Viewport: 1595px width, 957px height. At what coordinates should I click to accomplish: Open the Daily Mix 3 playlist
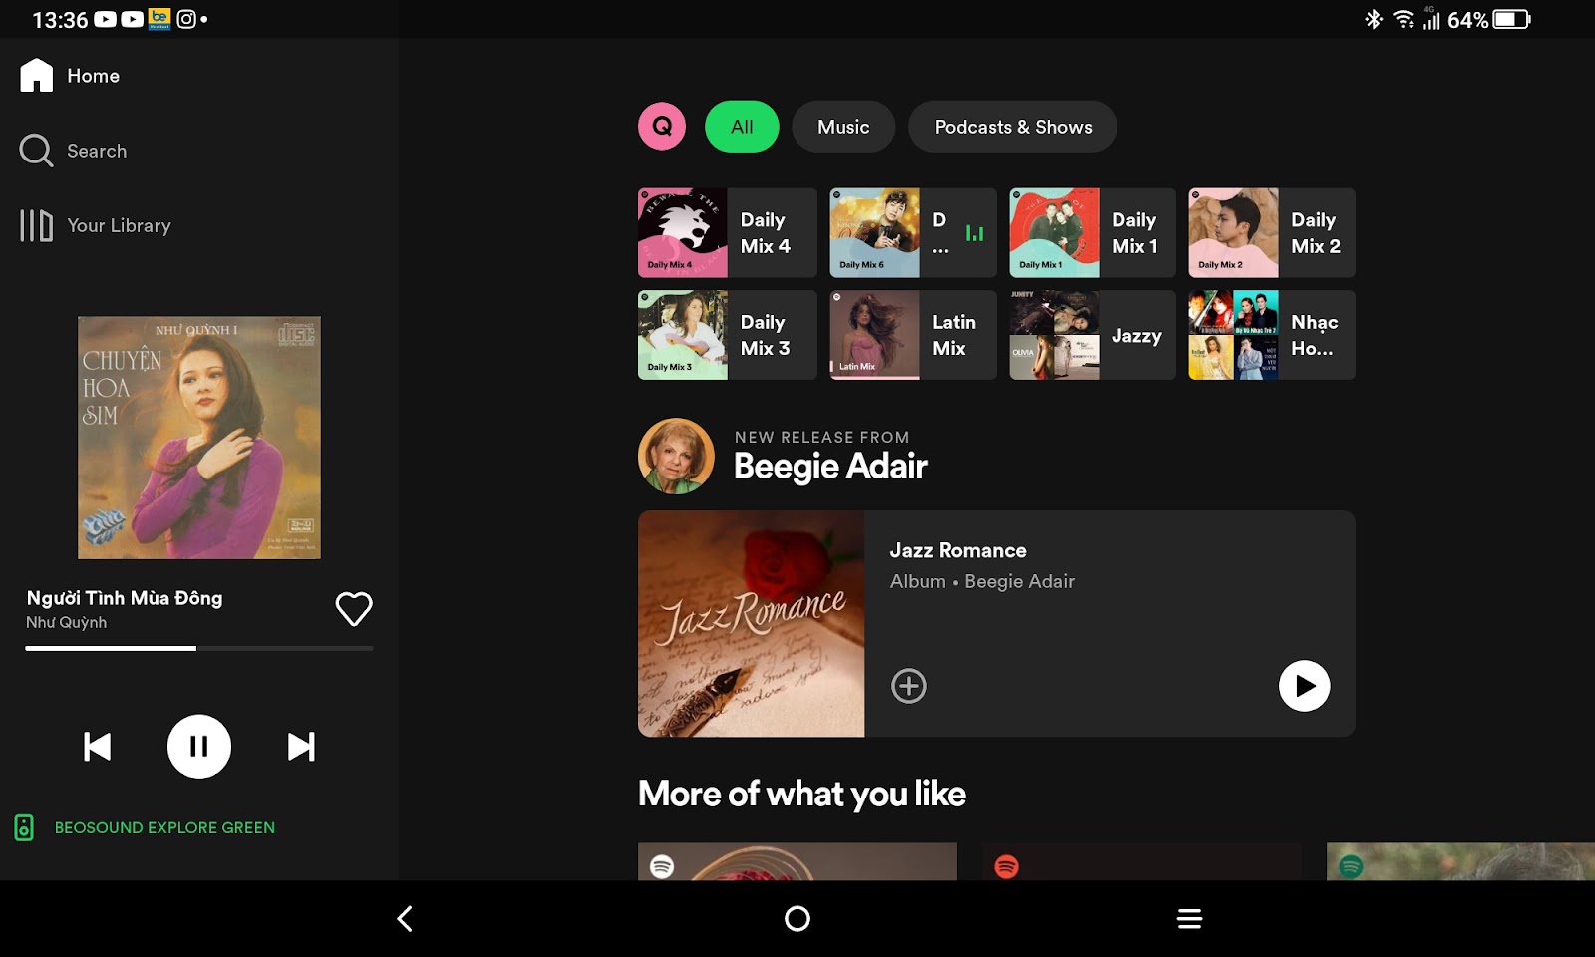[x=728, y=335]
